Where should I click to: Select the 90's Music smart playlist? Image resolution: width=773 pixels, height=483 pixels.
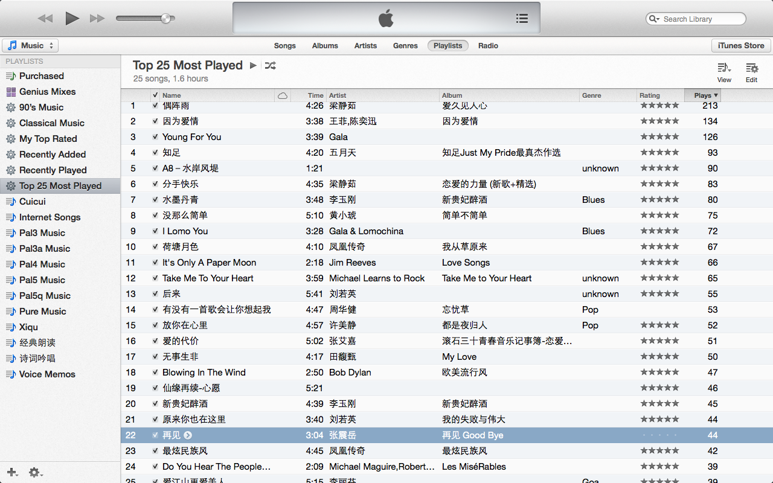coord(60,107)
